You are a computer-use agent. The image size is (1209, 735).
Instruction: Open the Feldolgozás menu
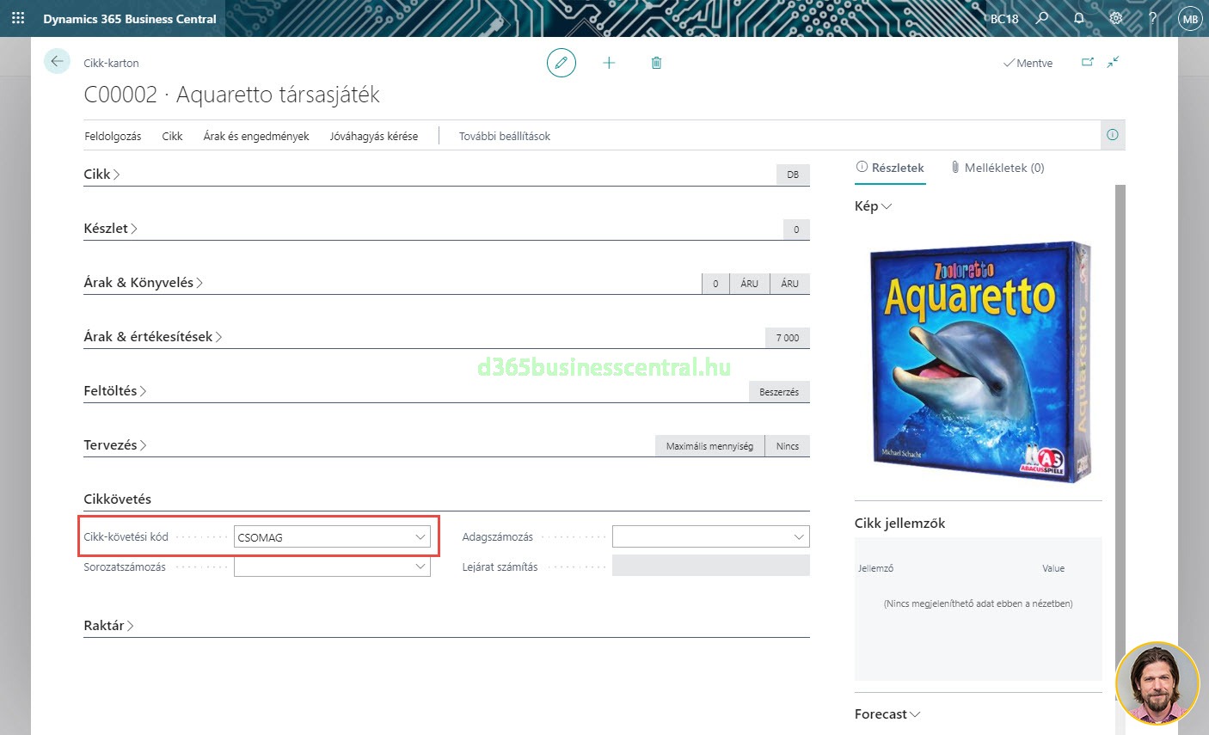(113, 136)
